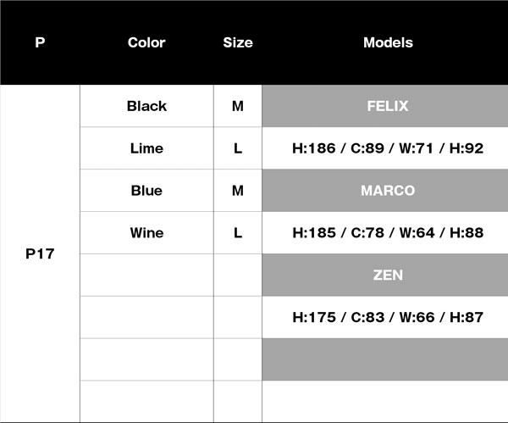Select size L in the Wine row
Viewport: 508px width, 423px height.
(238, 233)
